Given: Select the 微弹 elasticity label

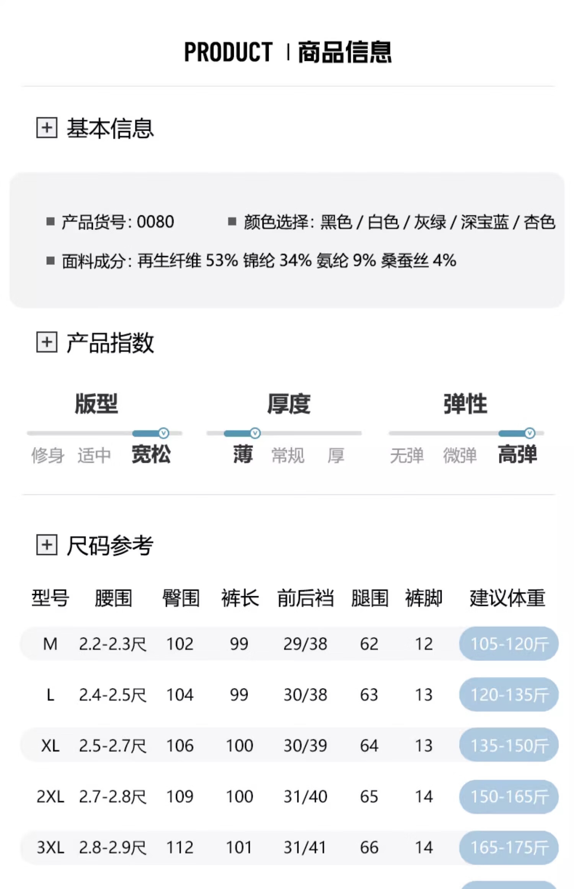Looking at the screenshot, I should pyautogui.click(x=460, y=456).
